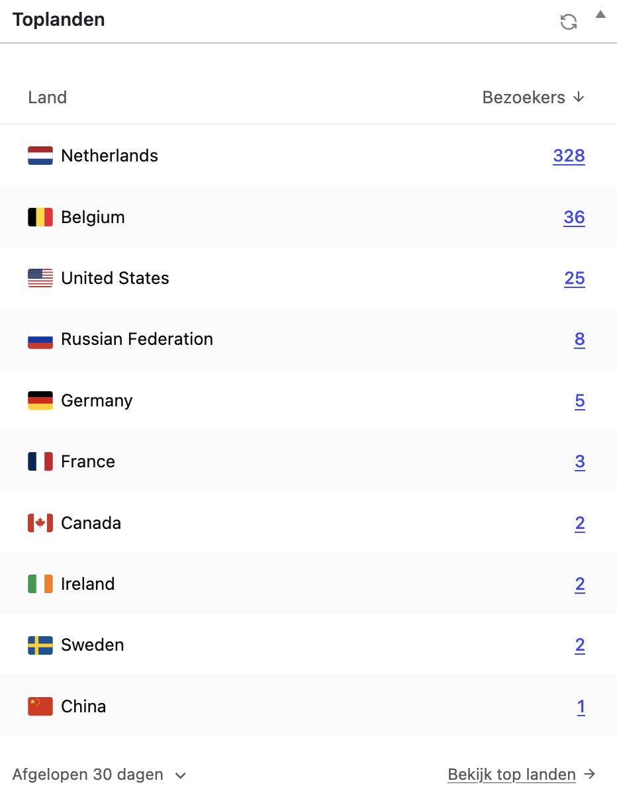Viewport: 617px width, 801px height.
Task: Click the Netherlands flag icon
Action: coord(40,156)
